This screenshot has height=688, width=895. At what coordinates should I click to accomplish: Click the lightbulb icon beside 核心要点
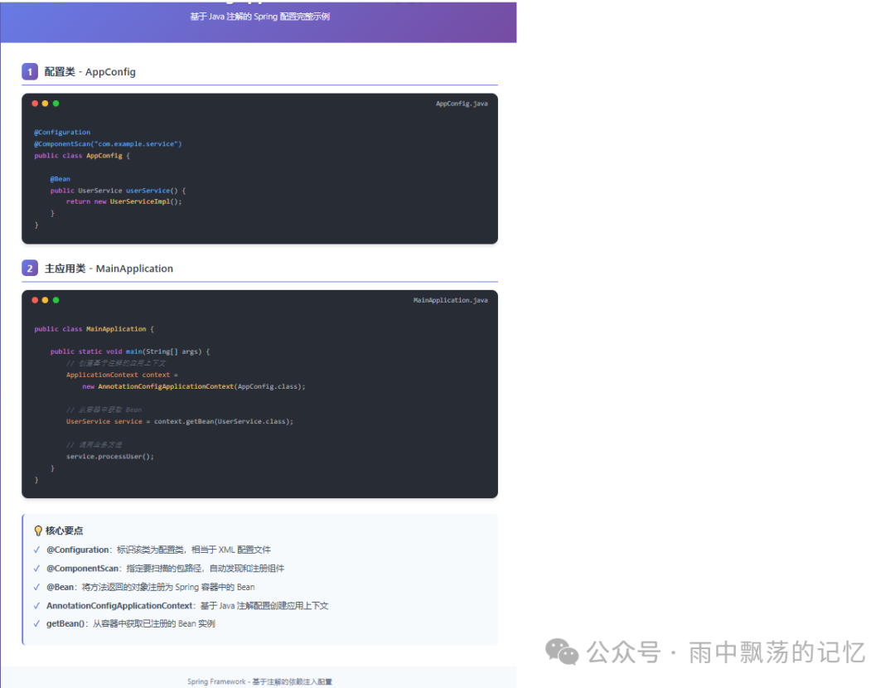(x=36, y=531)
